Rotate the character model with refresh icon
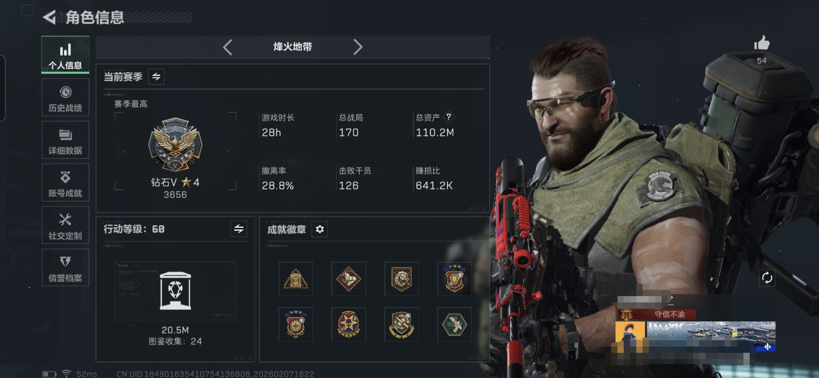Viewport: 819px width, 378px height. coord(767,278)
